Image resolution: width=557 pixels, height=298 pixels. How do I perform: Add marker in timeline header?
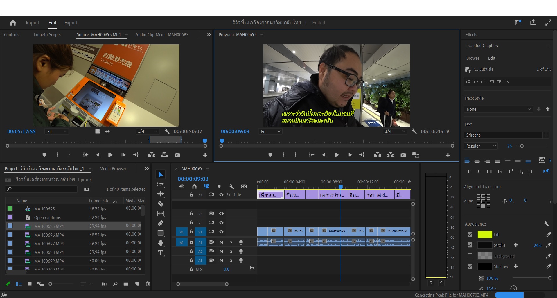pyautogui.click(x=219, y=186)
